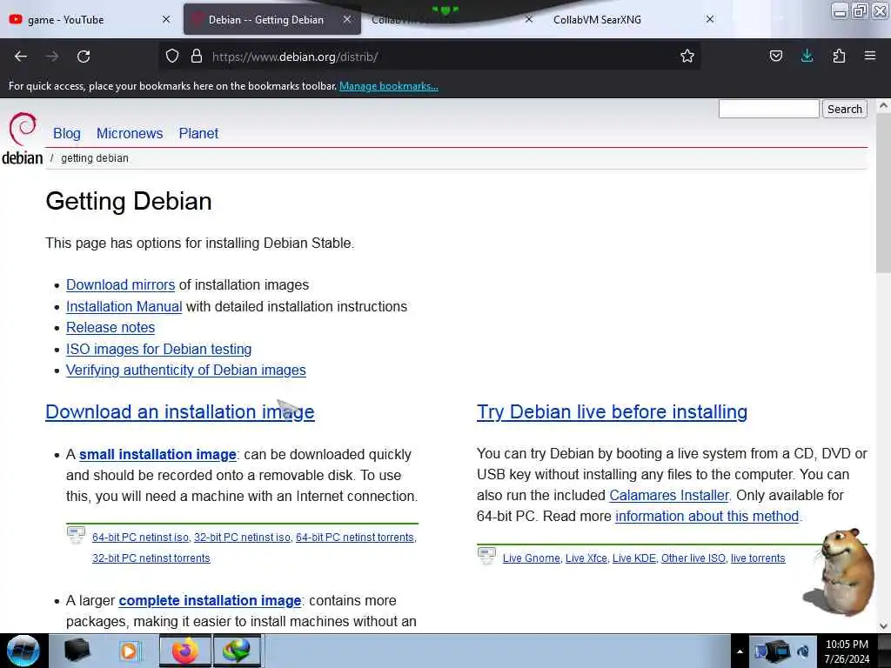Save the page to Pocket

[775, 56]
